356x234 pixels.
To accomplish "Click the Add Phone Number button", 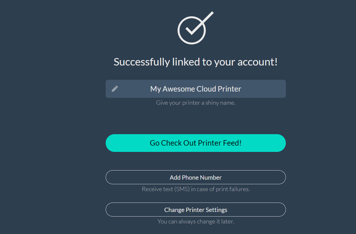I will coord(196,177).
